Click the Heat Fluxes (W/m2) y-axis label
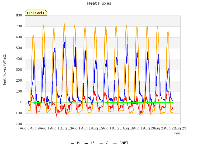199x149 pixels. coord(4,70)
